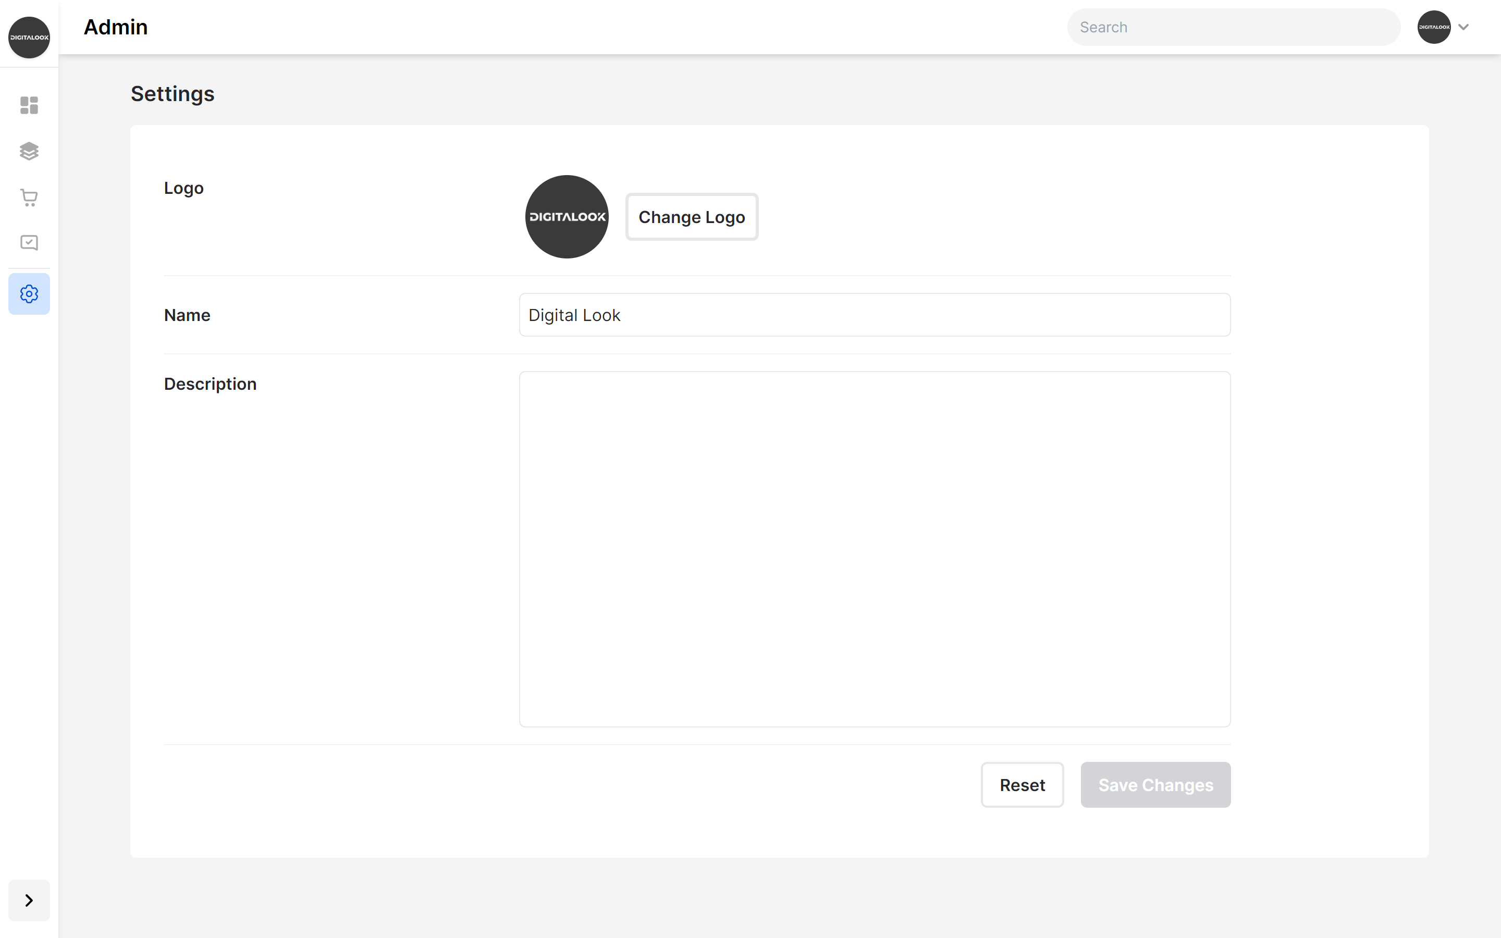The width and height of the screenshot is (1501, 938).
Task: Open the checkmark message icon in sidebar
Action: pos(29,242)
